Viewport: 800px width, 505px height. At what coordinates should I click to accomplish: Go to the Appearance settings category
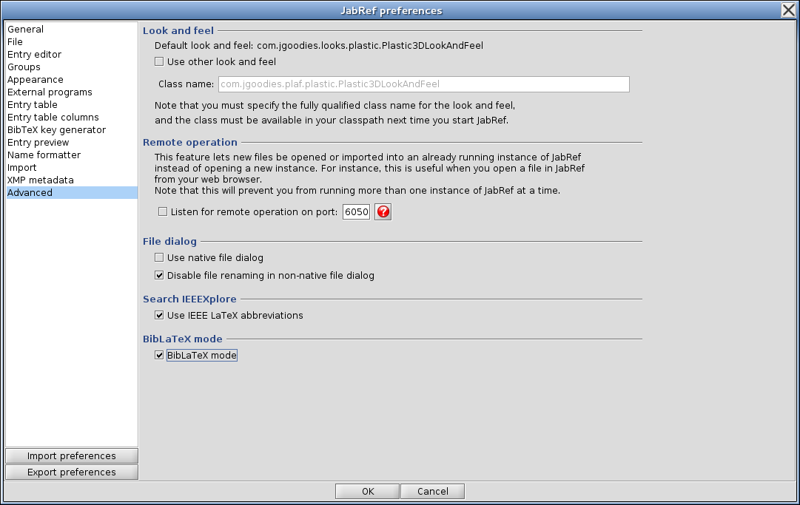(36, 80)
